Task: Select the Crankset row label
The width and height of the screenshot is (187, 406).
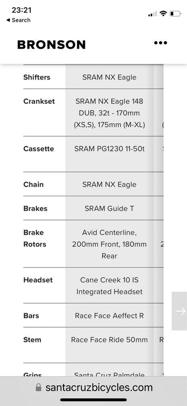Action: [x=39, y=101]
